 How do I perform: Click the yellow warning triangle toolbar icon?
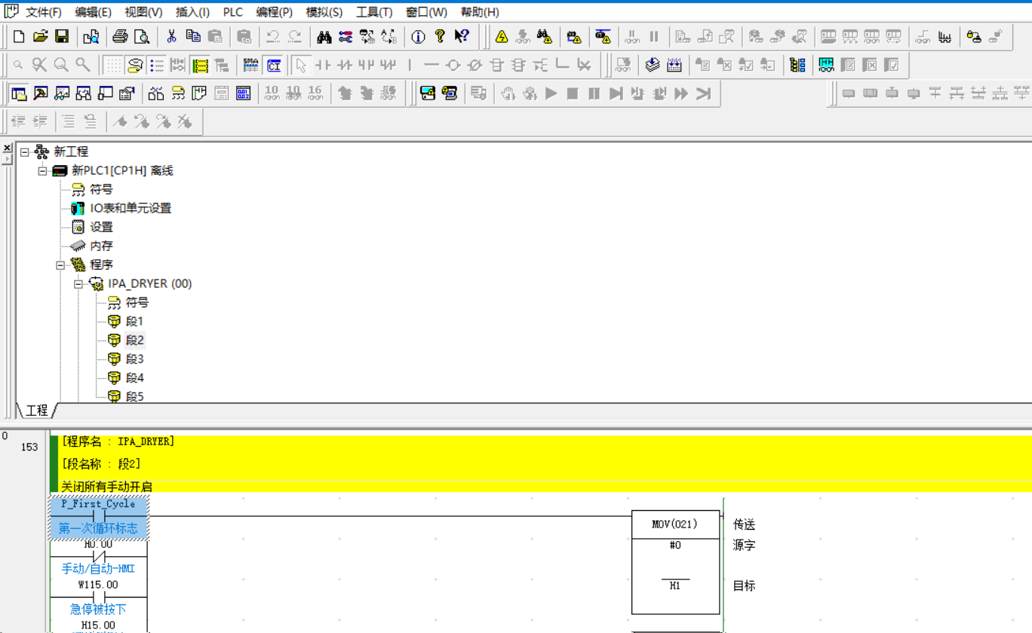pos(502,36)
